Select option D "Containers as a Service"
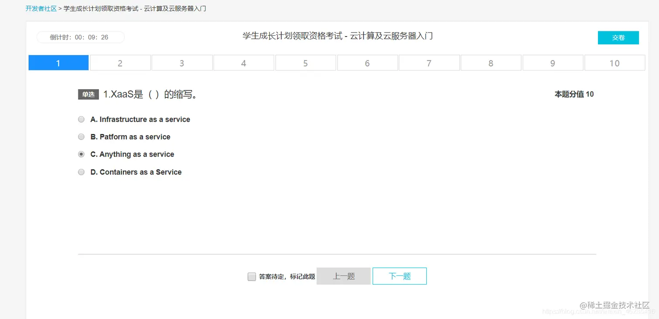 pos(81,172)
